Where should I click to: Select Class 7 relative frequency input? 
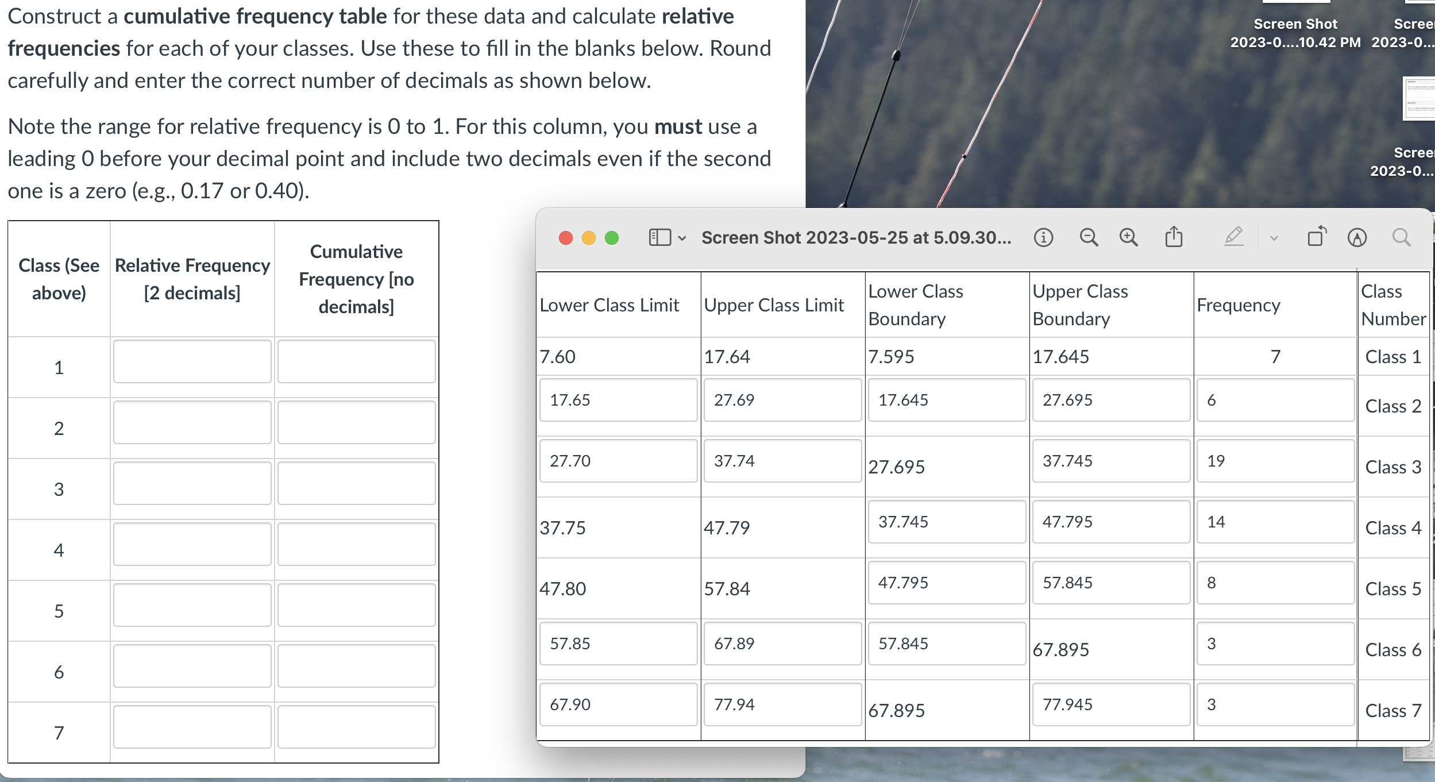tap(192, 727)
